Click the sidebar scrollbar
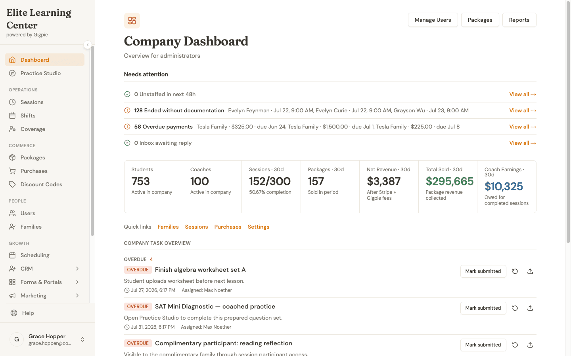 92,140
